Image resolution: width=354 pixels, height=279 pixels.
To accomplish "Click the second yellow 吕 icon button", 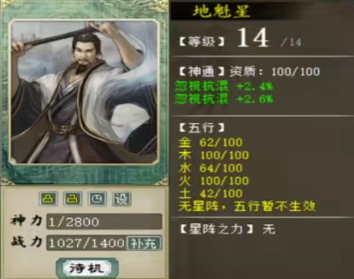I will click(73, 199).
